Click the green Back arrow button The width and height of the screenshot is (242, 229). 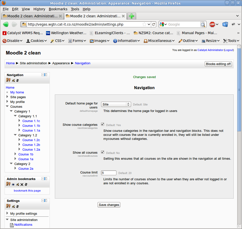click(6, 24)
